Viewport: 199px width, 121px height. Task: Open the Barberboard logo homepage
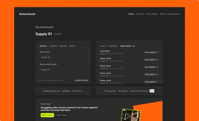27,14
